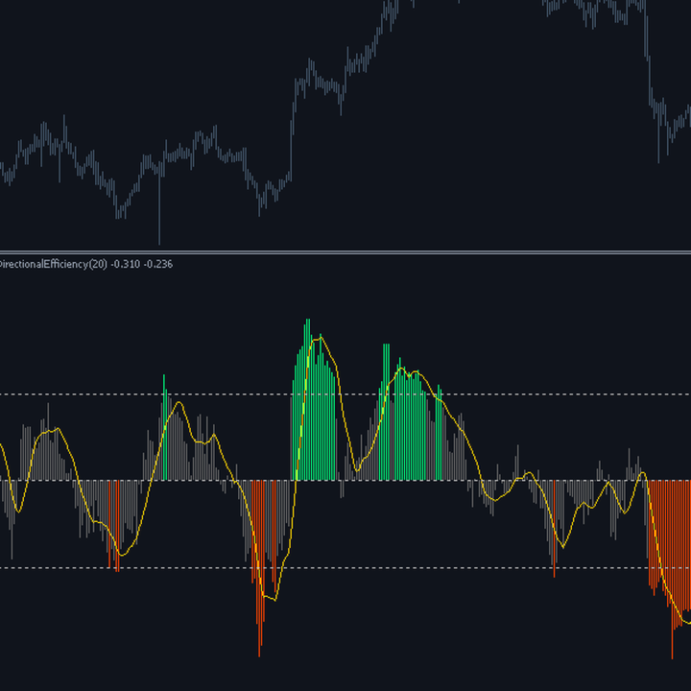This screenshot has width=691, height=691.
Task: Click the DirectionalEfficiency(20) indicator label
Action: click(x=53, y=264)
